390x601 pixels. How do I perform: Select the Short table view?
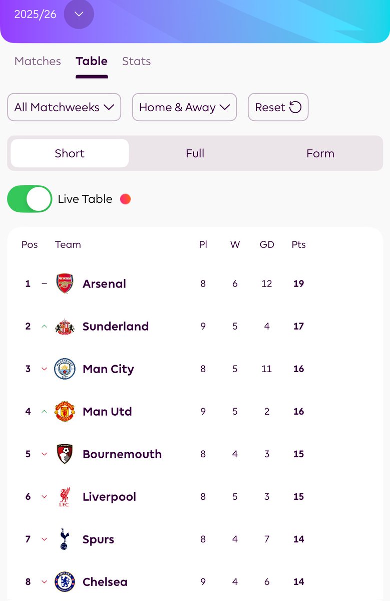click(x=70, y=153)
